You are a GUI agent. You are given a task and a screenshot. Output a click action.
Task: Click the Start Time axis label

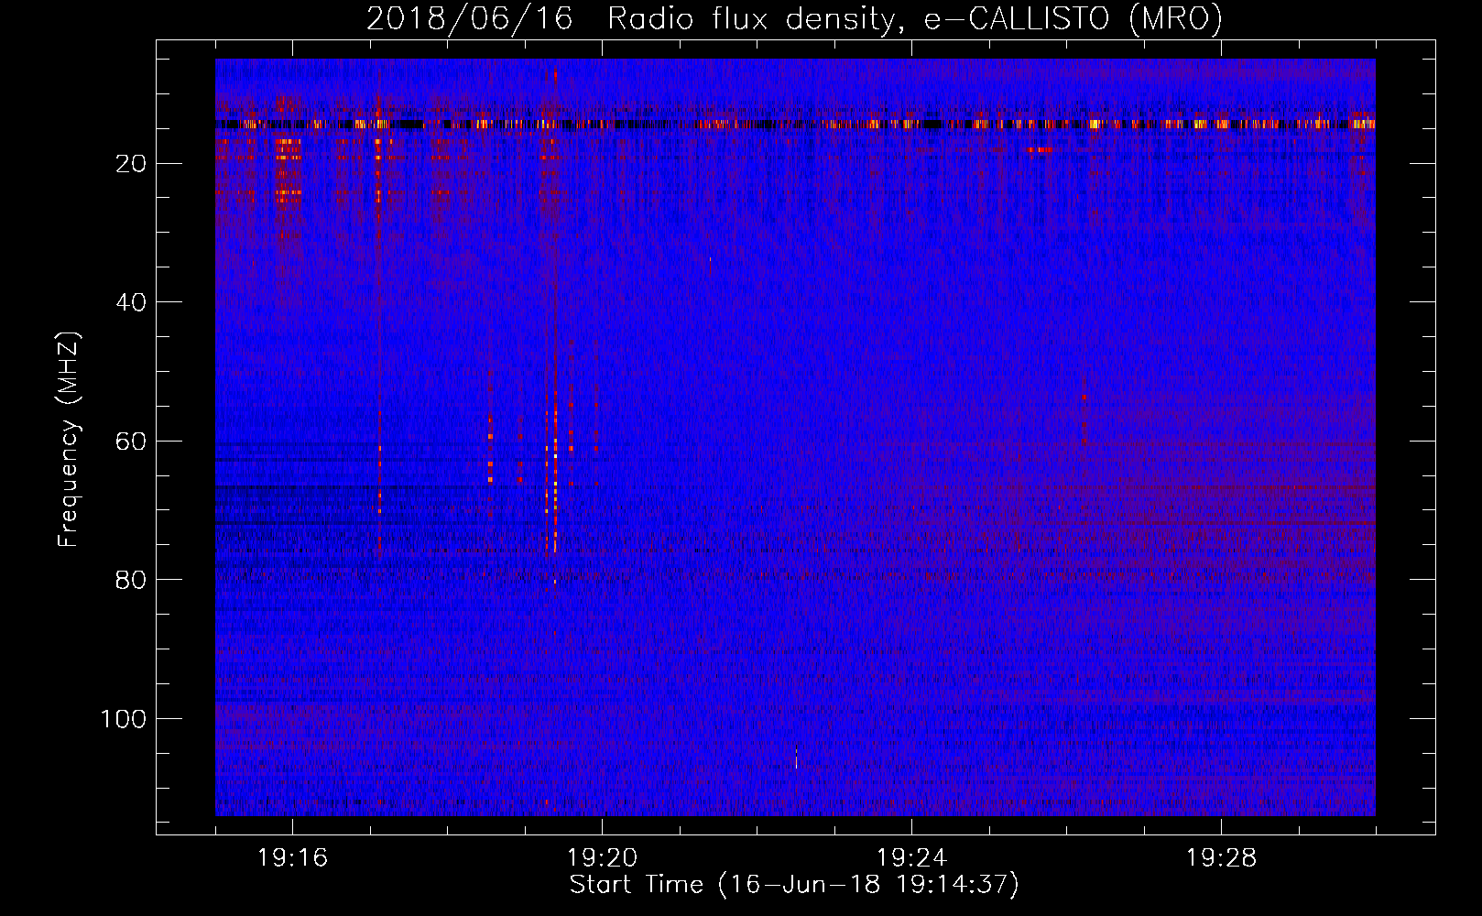(794, 885)
